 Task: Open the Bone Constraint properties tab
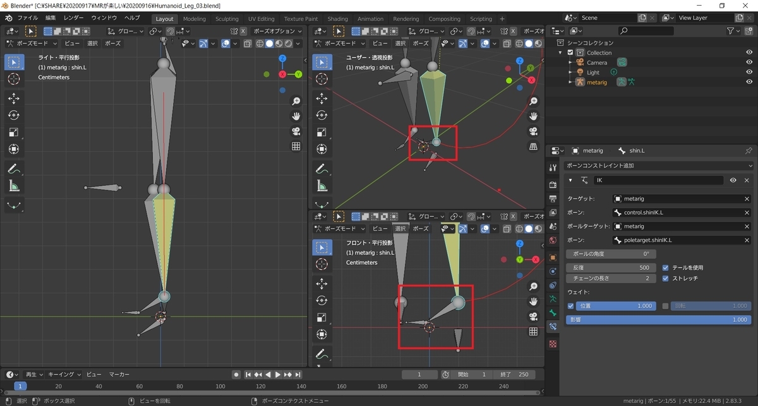point(553,327)
